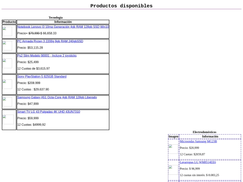This screenshot has width=243, height=182.
Task: Click 12 Cuotas de $3,615.97 text
Action: coord(33,69)
